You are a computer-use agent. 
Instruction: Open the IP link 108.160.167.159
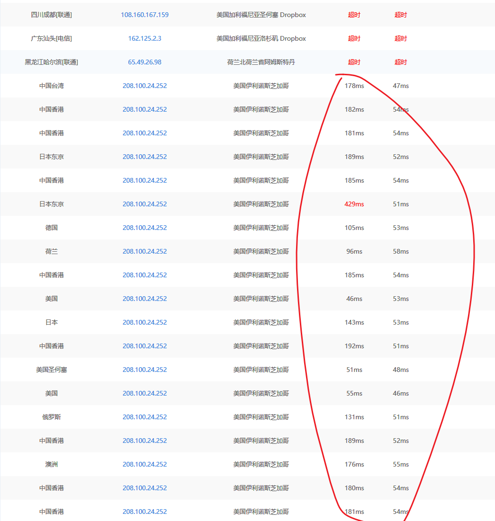coord(144,15)
